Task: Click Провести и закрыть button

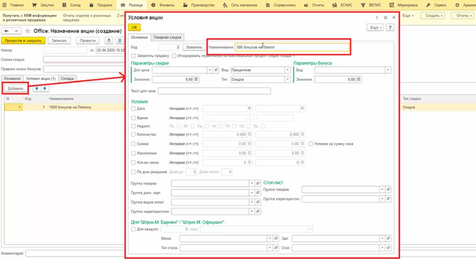Action: point(23,41)
